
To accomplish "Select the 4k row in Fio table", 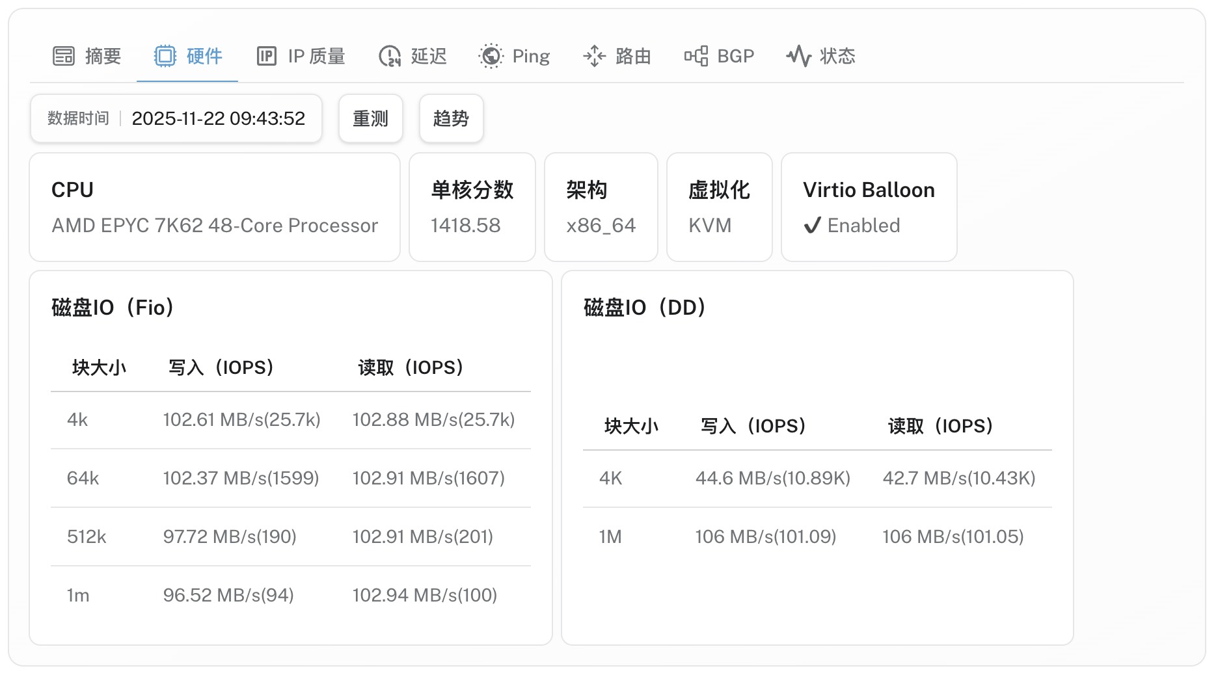I will coord(290,420).
